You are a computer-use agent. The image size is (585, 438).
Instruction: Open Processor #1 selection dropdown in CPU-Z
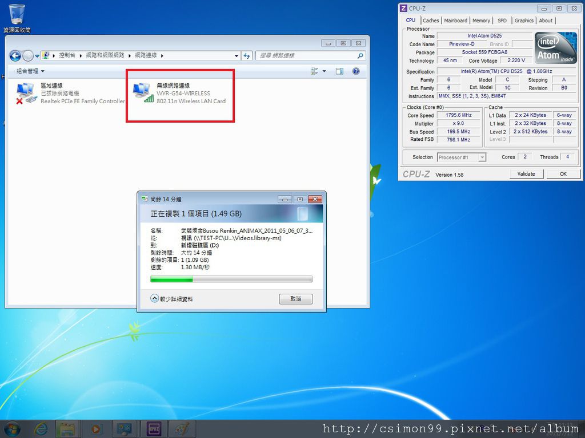(462, 157)
